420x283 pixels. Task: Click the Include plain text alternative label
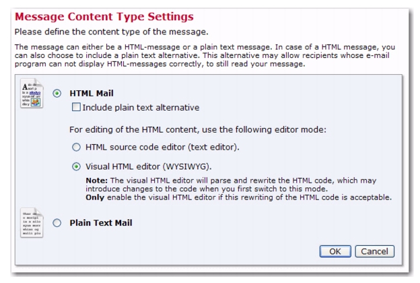pyautogui.click(x=141, y=108)
